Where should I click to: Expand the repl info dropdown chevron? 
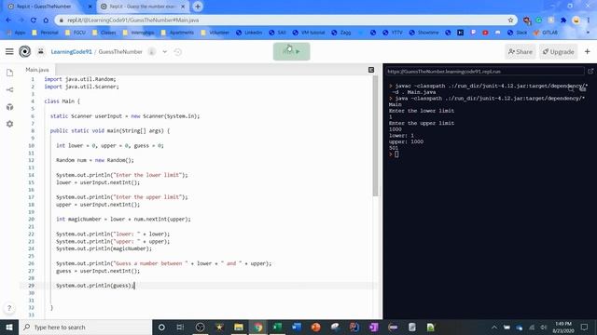point(165,52)
